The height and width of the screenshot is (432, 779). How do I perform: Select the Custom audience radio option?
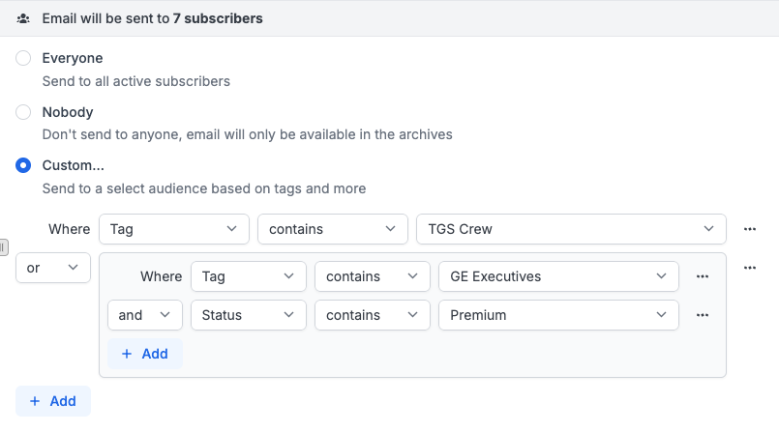(x=23, y=165)
